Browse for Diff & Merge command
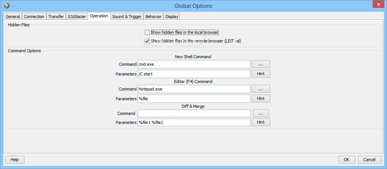Image resolution: width=387 pixels, height=169 pixels. (x=261, y=113)
